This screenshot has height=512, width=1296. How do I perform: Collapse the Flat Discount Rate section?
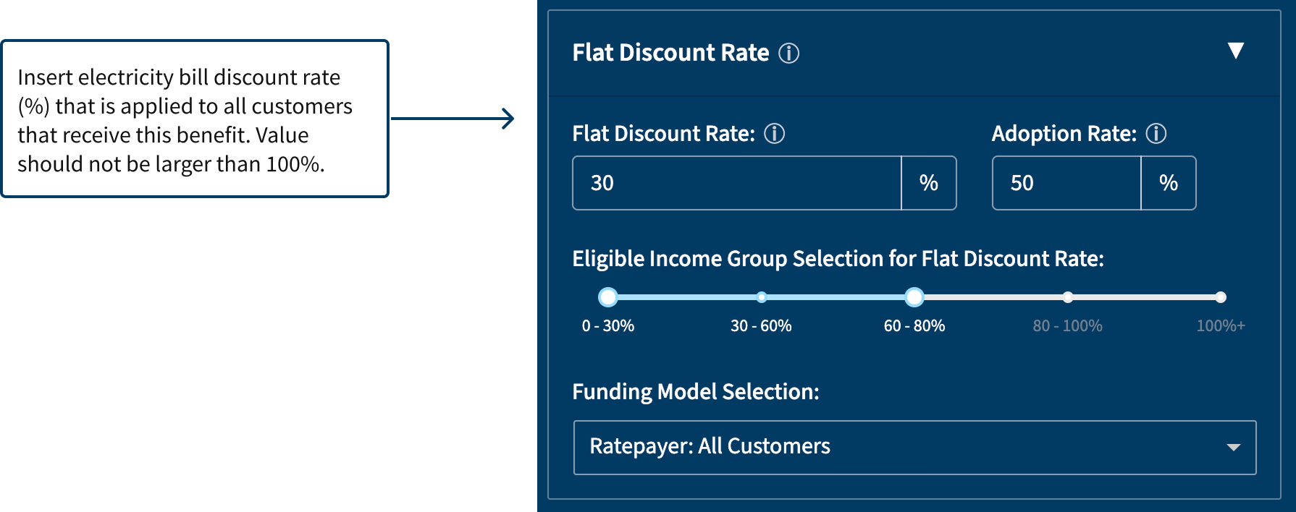pyautogui.click(x=1237, y=50)
